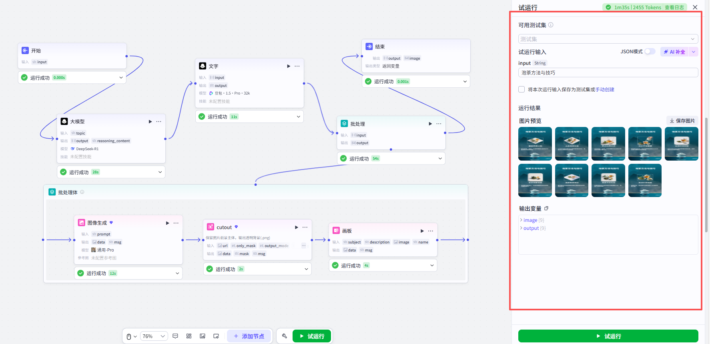Run the 画板 node play icon
The width and height of the screenshot is (710, 344).
[422, 231]
